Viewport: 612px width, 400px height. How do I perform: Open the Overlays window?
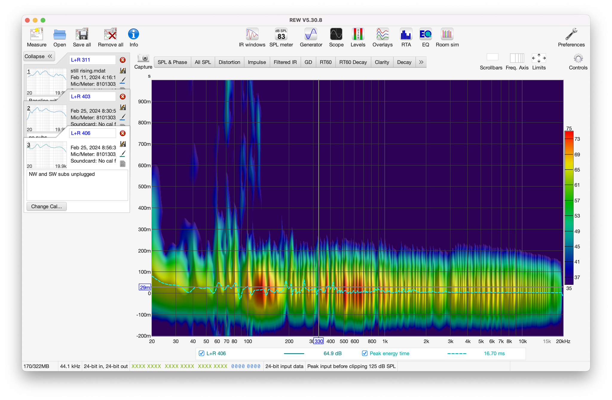pyautogui.click(x=382, y=38)
